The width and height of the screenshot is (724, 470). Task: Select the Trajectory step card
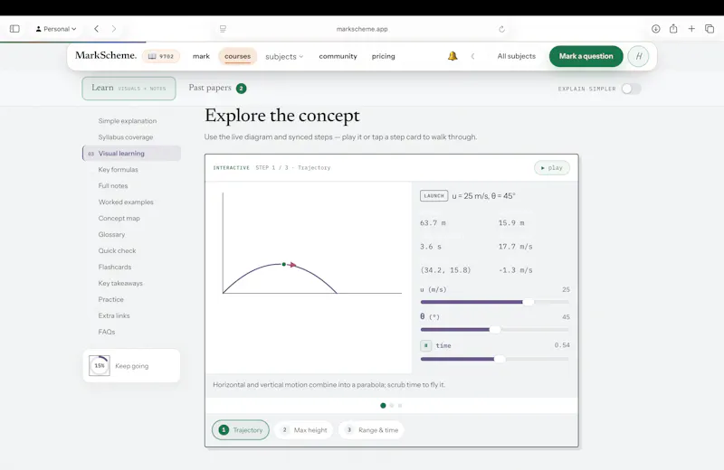coord(241,430)
